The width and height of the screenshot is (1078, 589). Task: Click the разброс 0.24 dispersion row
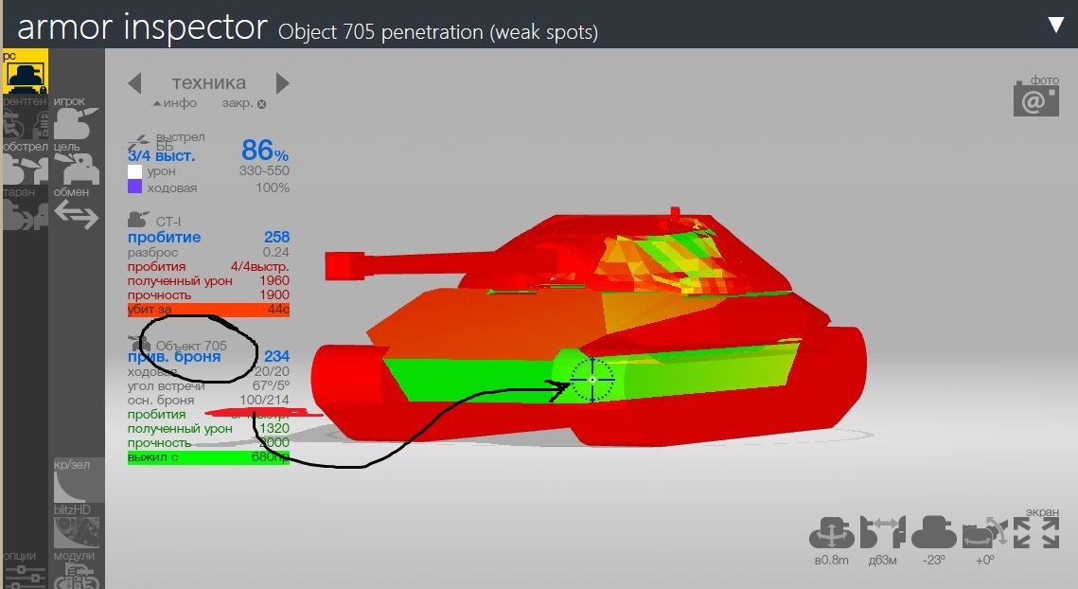[x=208, y=253]
